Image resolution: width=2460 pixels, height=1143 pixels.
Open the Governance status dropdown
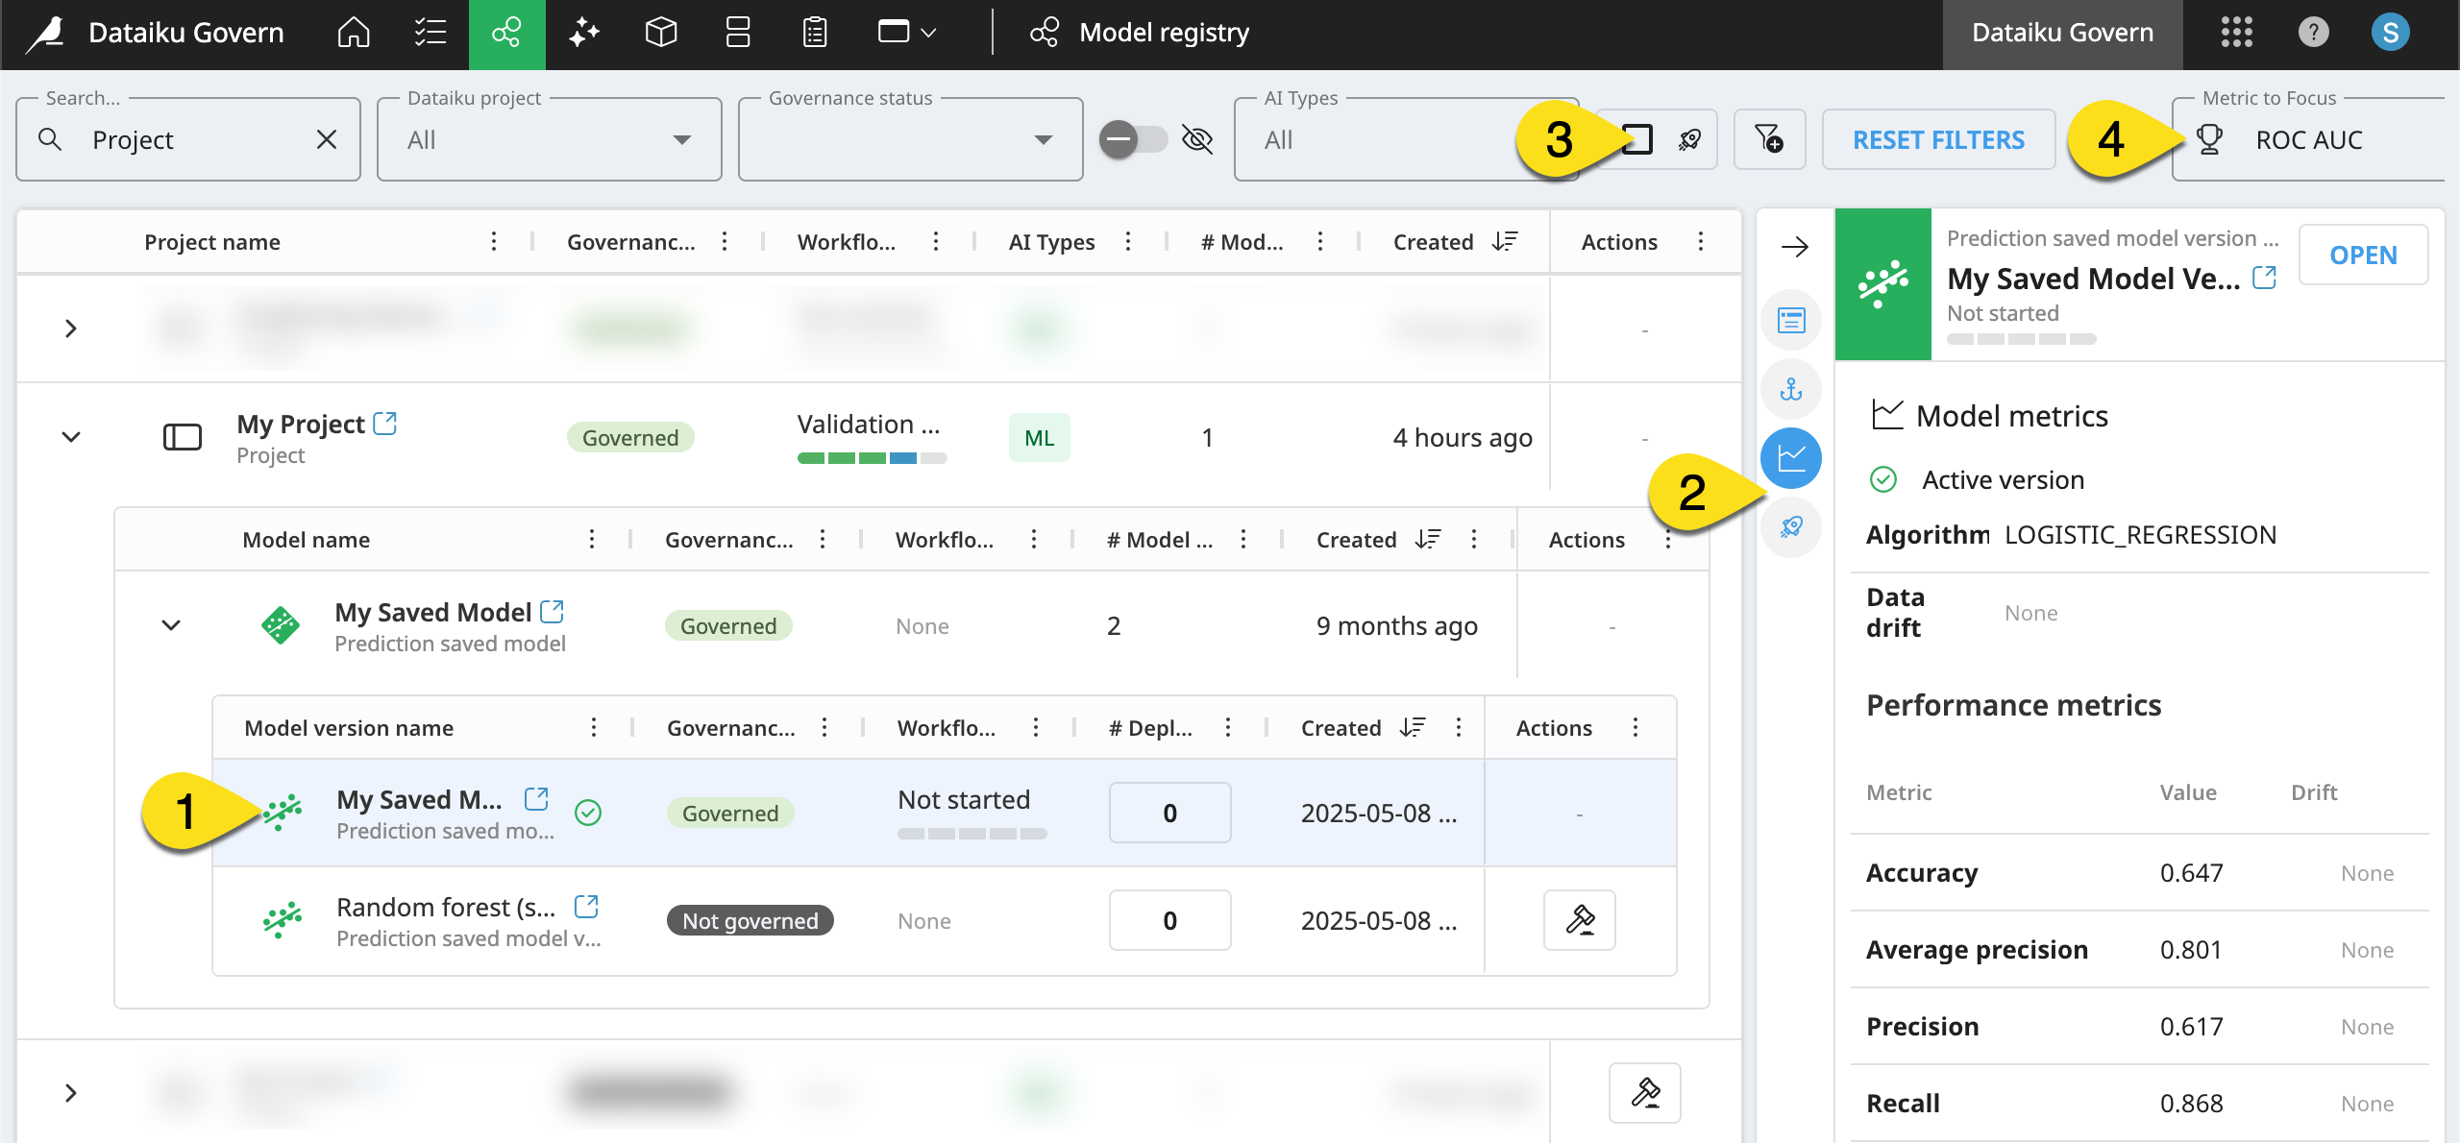[x=910, y=140]
